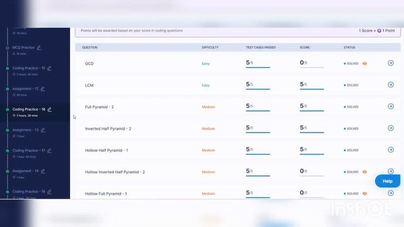Click the DIFFICULTY column header
The image size is (404, 227).
pyautogui.click(x=210, y=47)
